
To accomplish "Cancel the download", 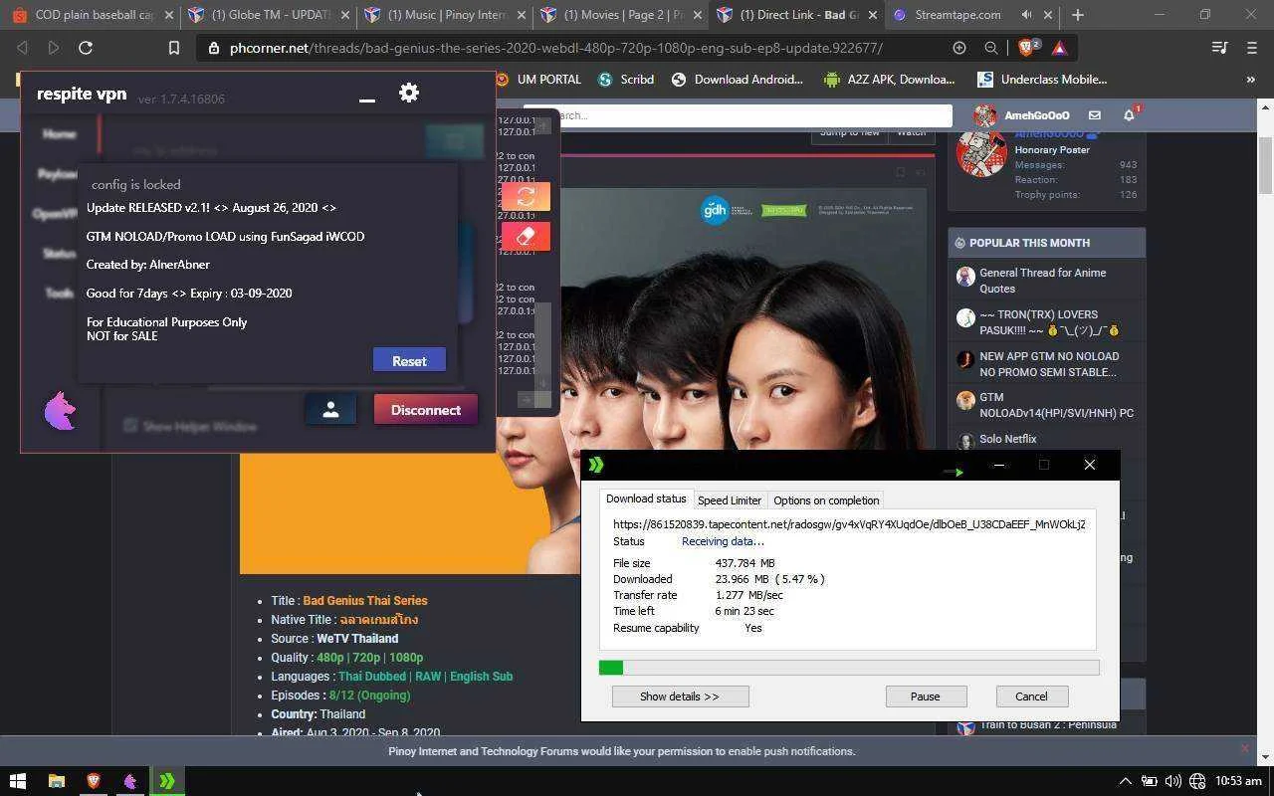I will click(x=1031, y=696).
